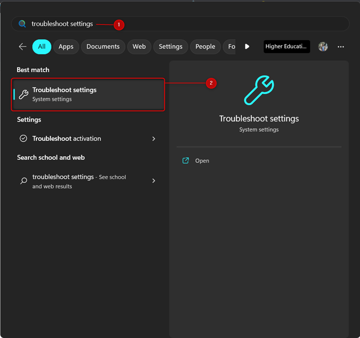
Task: Click the Settings section heading in results
Action: [29, 120]
